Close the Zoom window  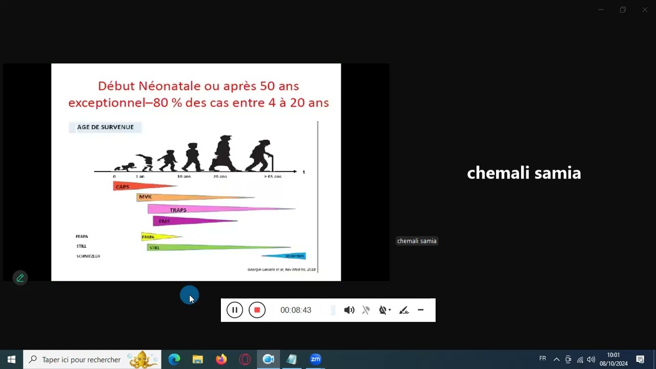point(645,10)
